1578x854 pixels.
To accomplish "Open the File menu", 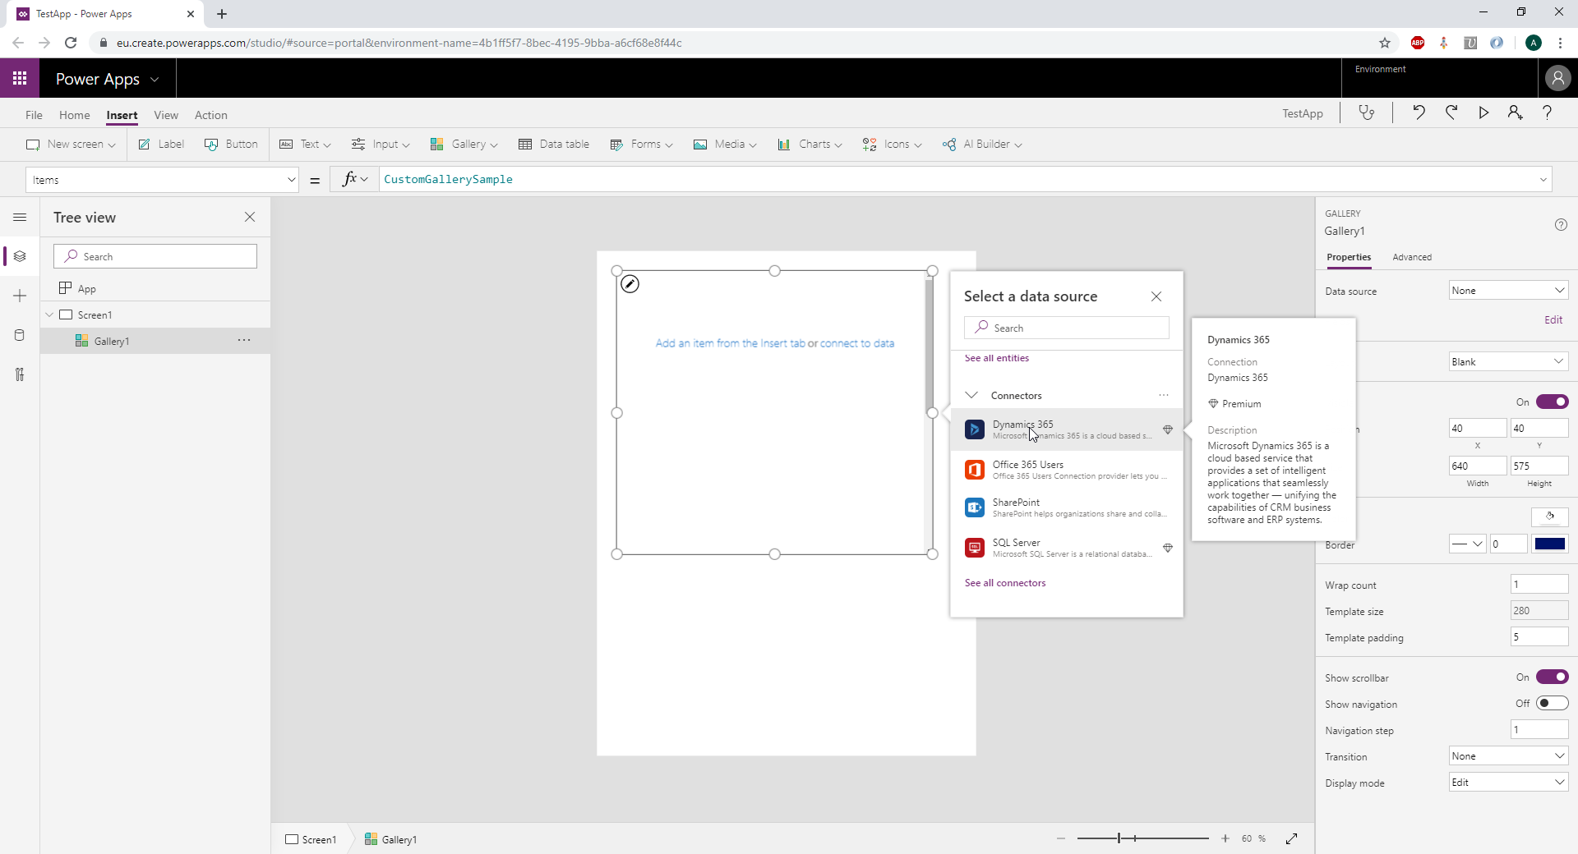I will [x=34, y=115].
